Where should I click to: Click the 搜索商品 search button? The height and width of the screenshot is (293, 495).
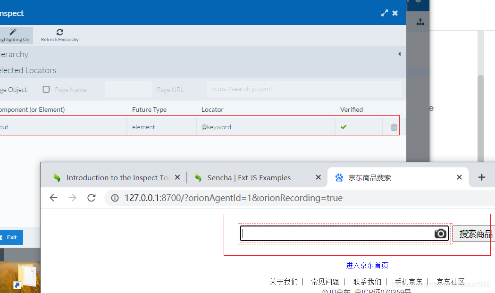tap(475, 234)
